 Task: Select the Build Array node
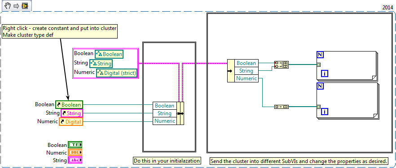(x=282, y=65)
